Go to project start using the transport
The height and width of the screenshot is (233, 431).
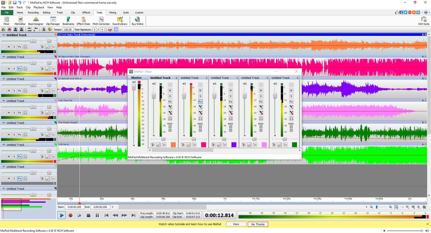click(x=106, y=215)
